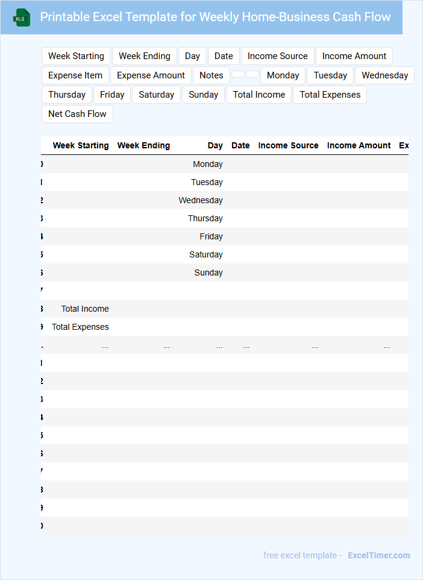Select the Expense Amount tag chip
This screenshot has width=423, height=580.
point(151,75)
